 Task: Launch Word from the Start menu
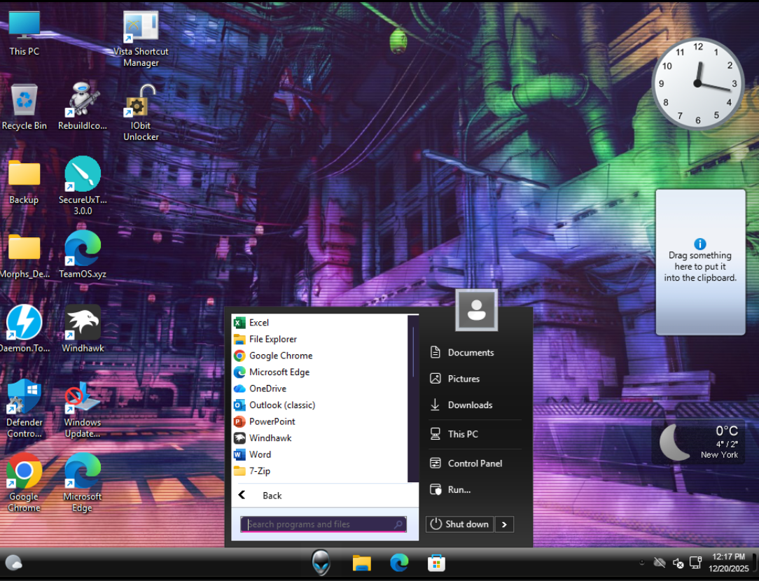(x=320, y=454)
